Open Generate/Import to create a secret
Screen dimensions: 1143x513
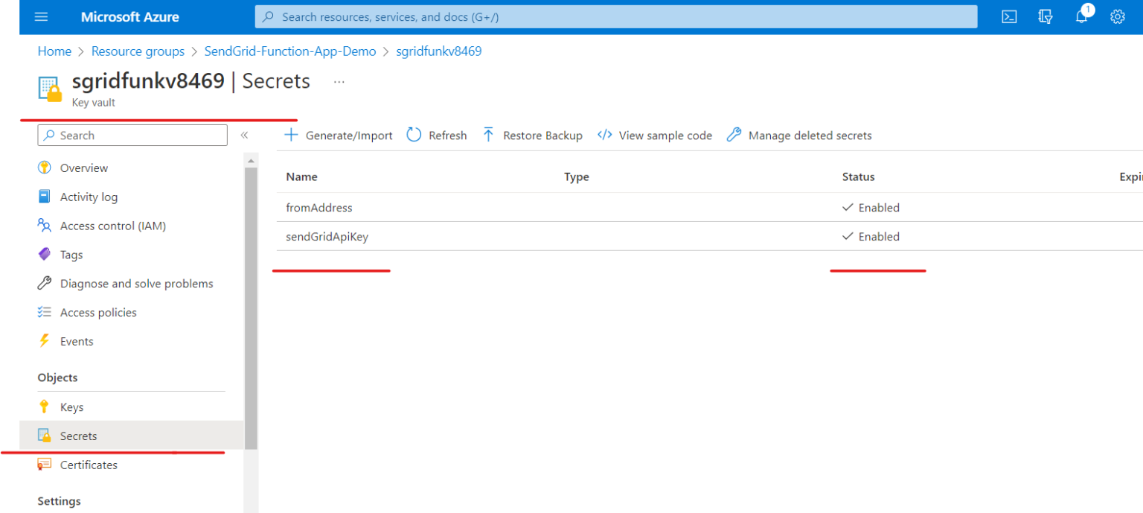(x=339, y=135)
